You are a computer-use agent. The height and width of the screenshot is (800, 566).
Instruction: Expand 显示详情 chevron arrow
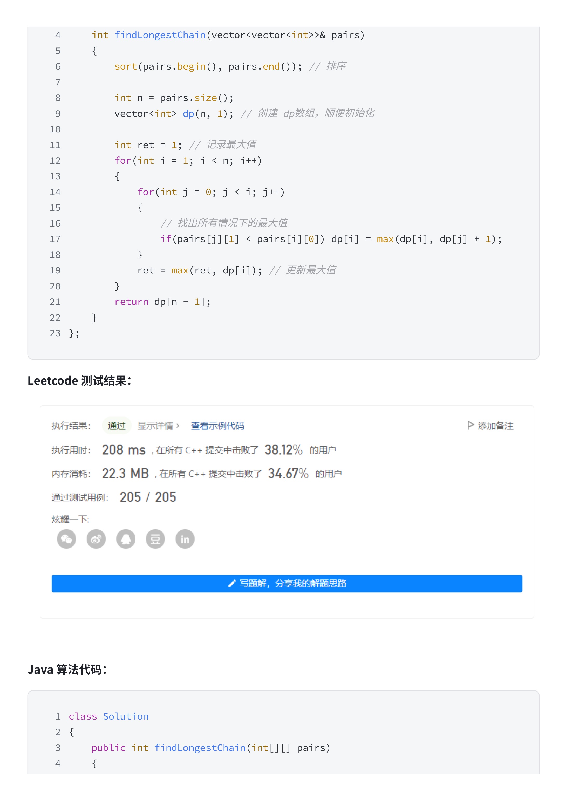(x=178, y=426)
